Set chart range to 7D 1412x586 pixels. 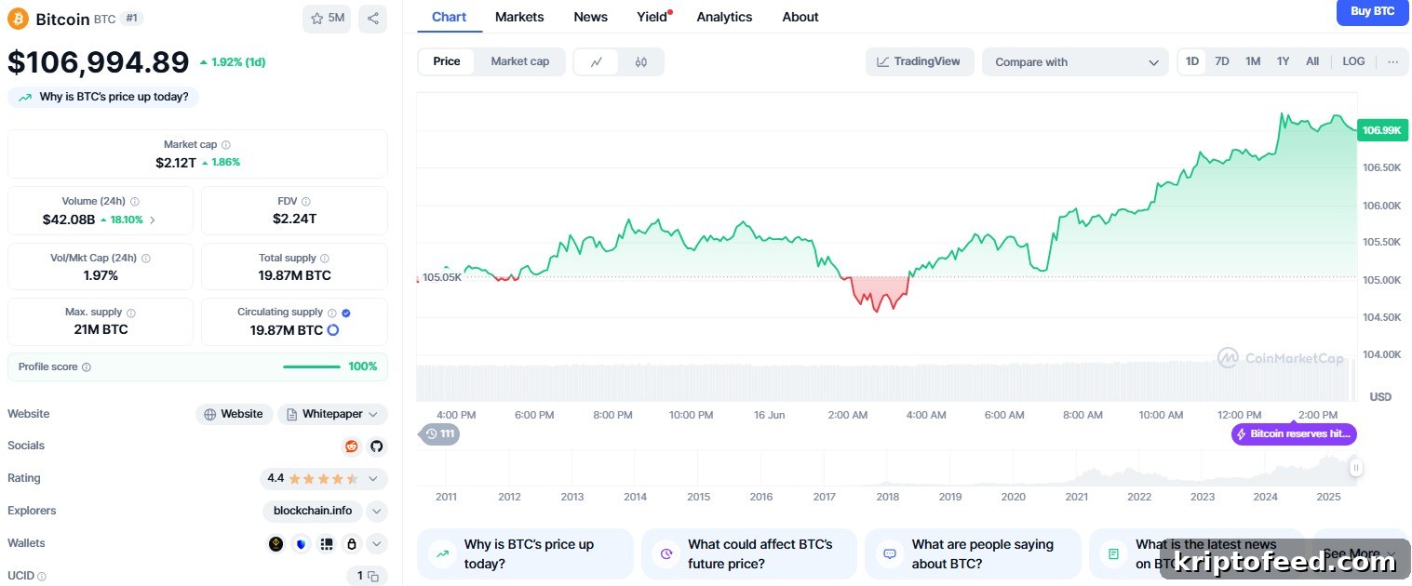1222,61
